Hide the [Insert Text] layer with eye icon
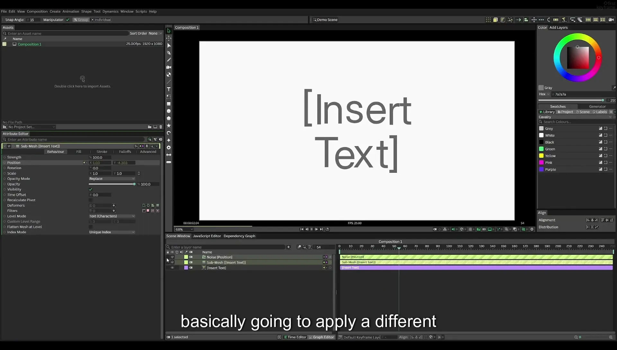Screen dimensions: 617x350 click(x=172, y=268)
